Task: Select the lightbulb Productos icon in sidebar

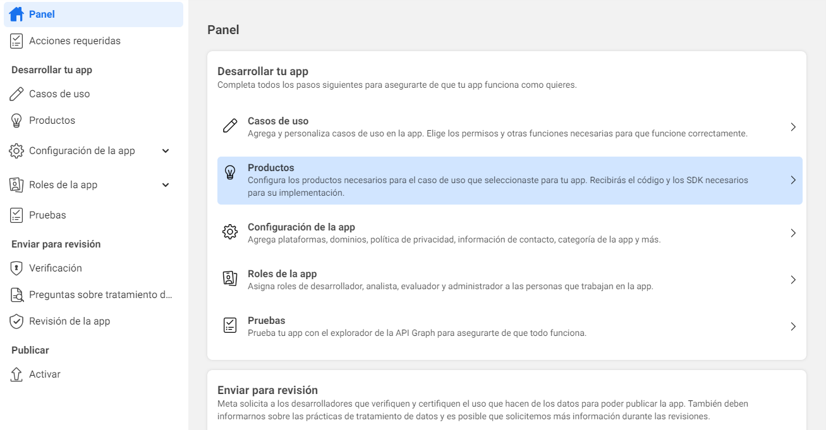Action: pyautogui.click(x=15, y=120)
